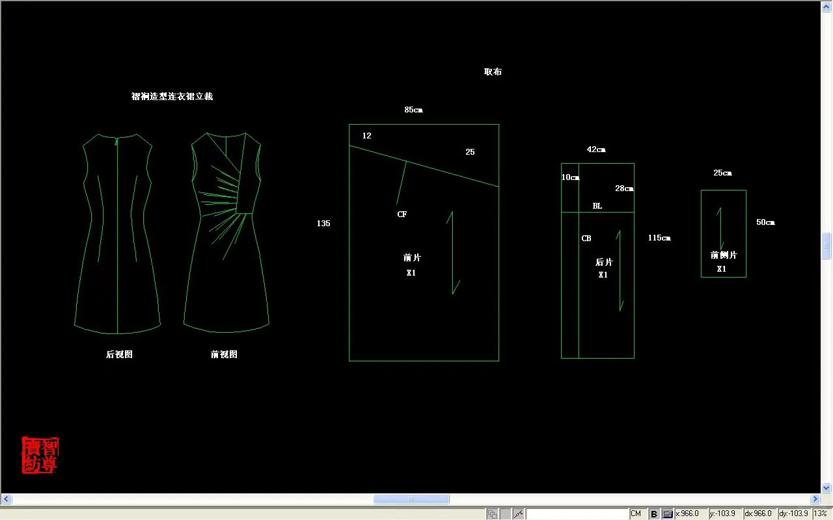The height and width of the screenshot is (520, 833).
Task: Click the 后片 piece label
Action: 604,263
